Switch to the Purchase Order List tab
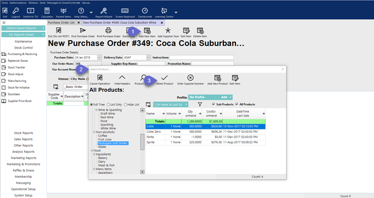The width and height of the screenshot is (374, 198). (62, 22)
